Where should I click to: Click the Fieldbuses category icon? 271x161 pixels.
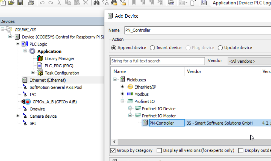click(122, 80)
